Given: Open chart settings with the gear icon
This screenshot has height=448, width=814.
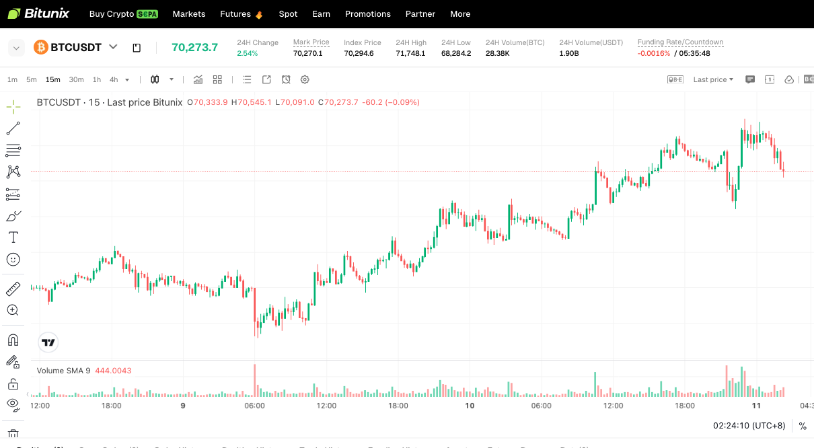Looking at the screenshot, I should coord(305,79).
